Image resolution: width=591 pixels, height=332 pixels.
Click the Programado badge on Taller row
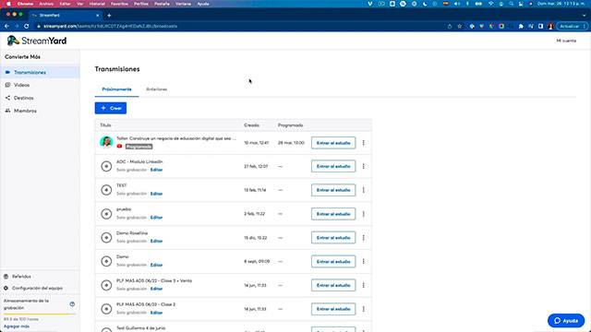coord(139,147)
